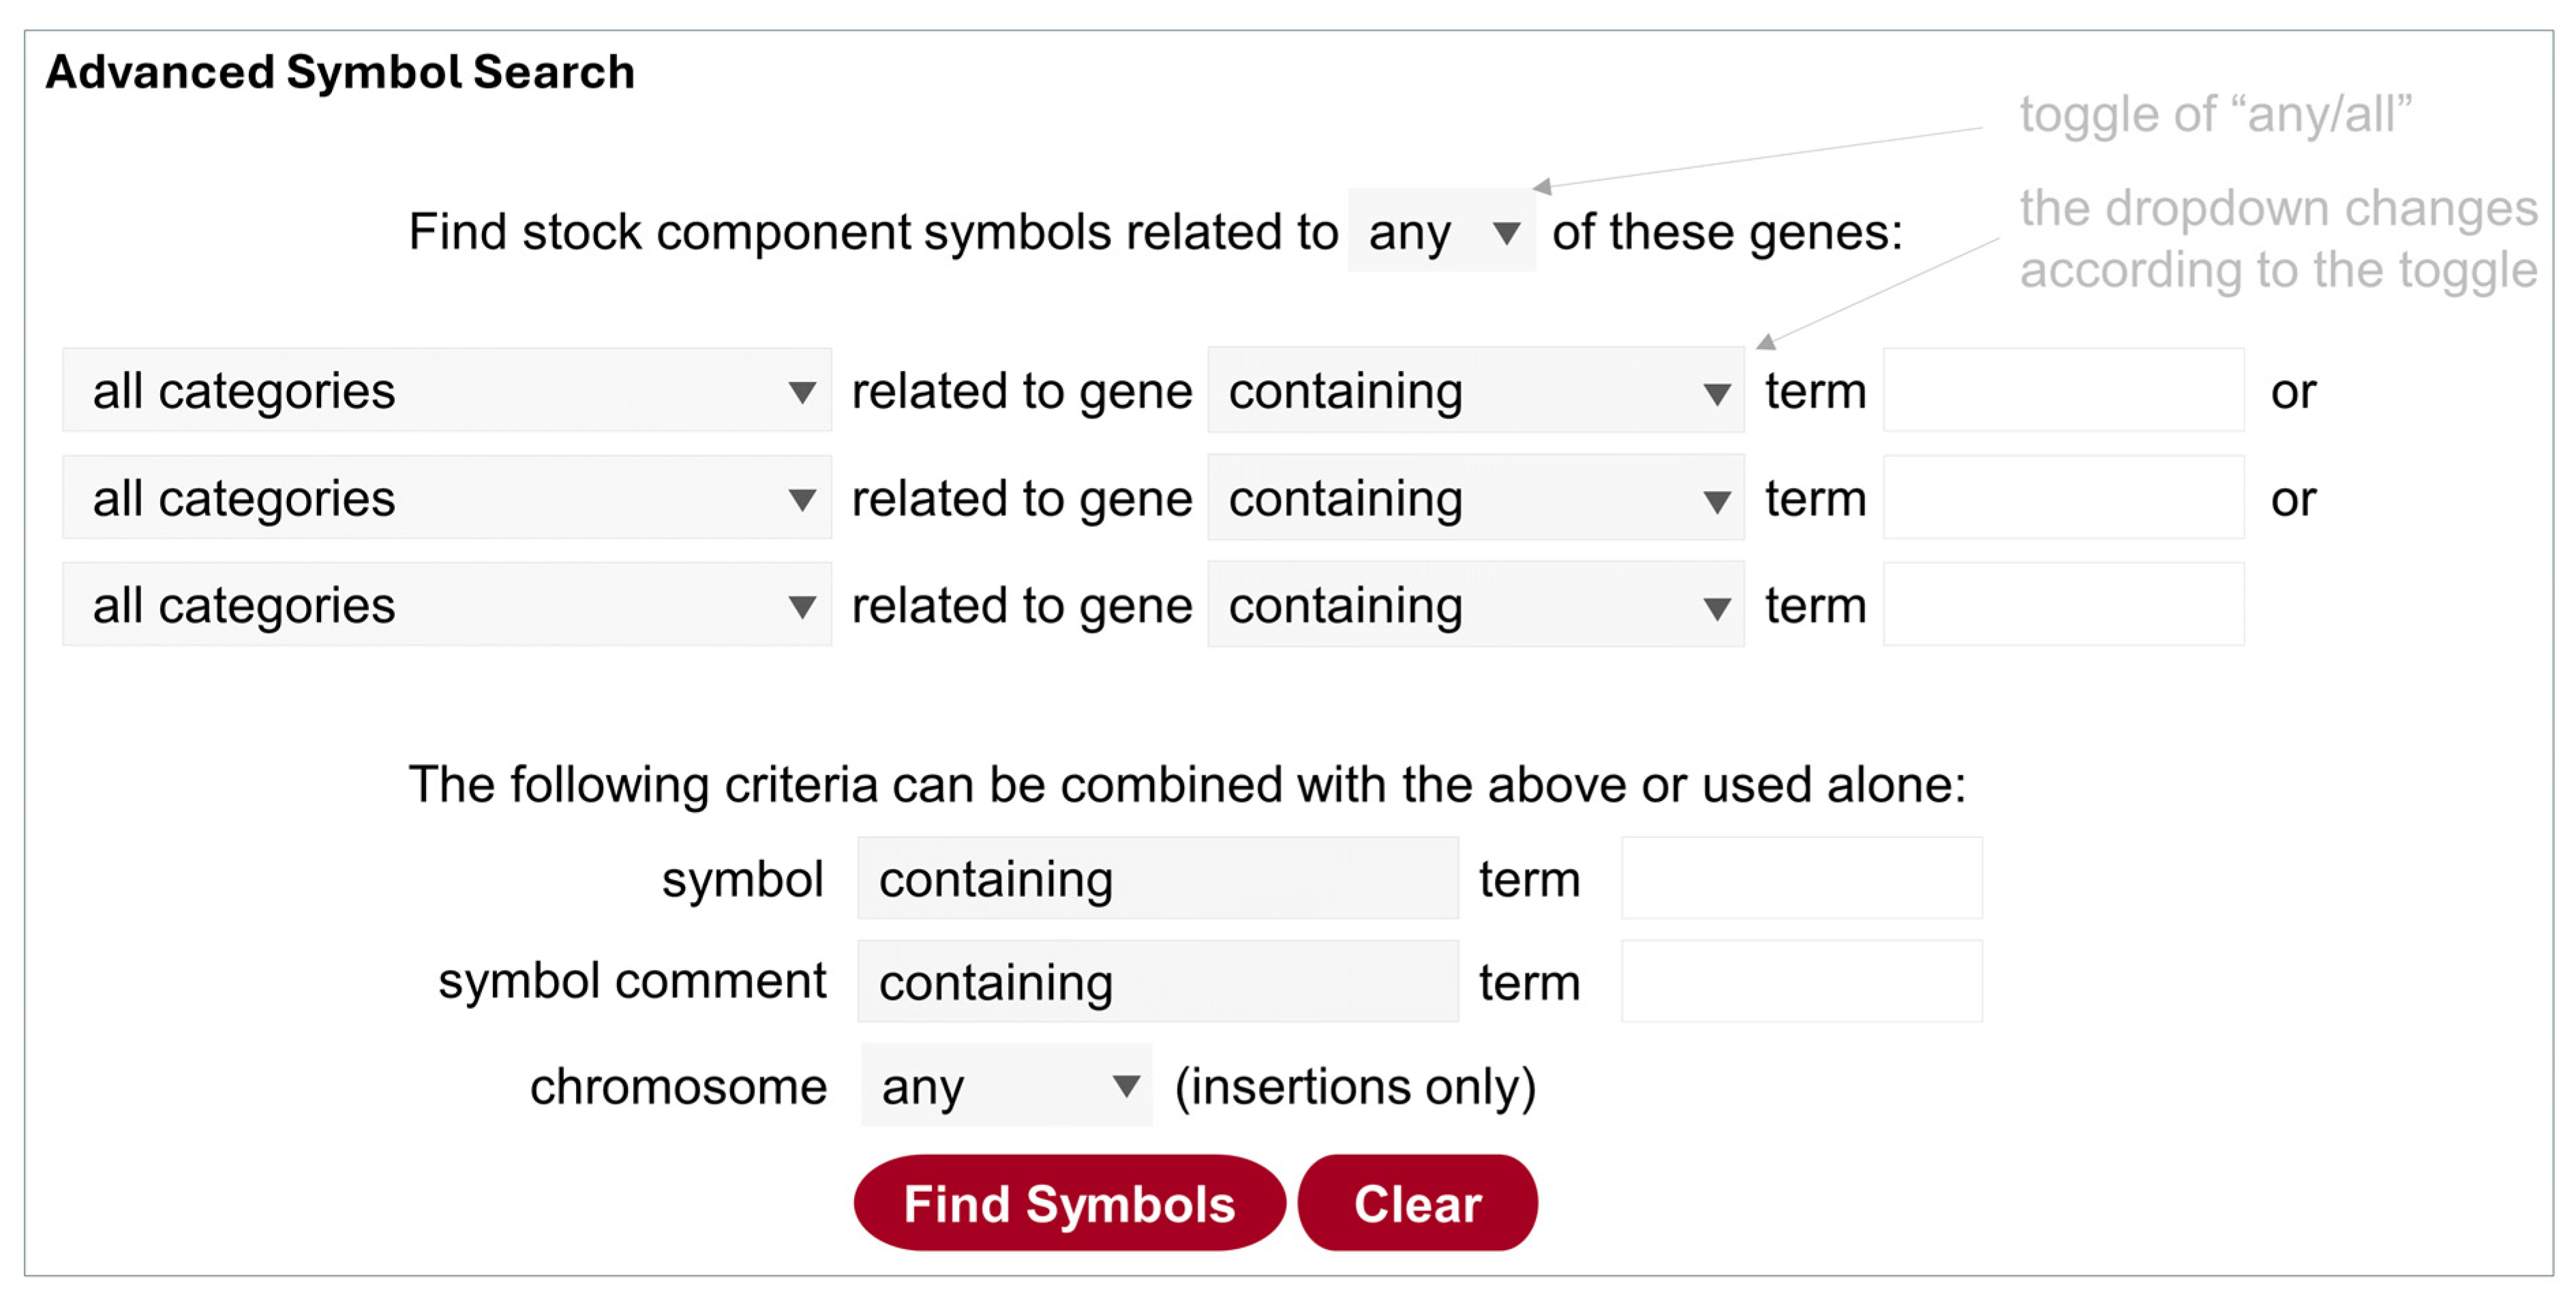Image resolution: width=2576 pixels, height=1307 pixels.
Task: Open the symbol comment "containing" selector
Action: pyautogui.click(x=1157, y=982)
